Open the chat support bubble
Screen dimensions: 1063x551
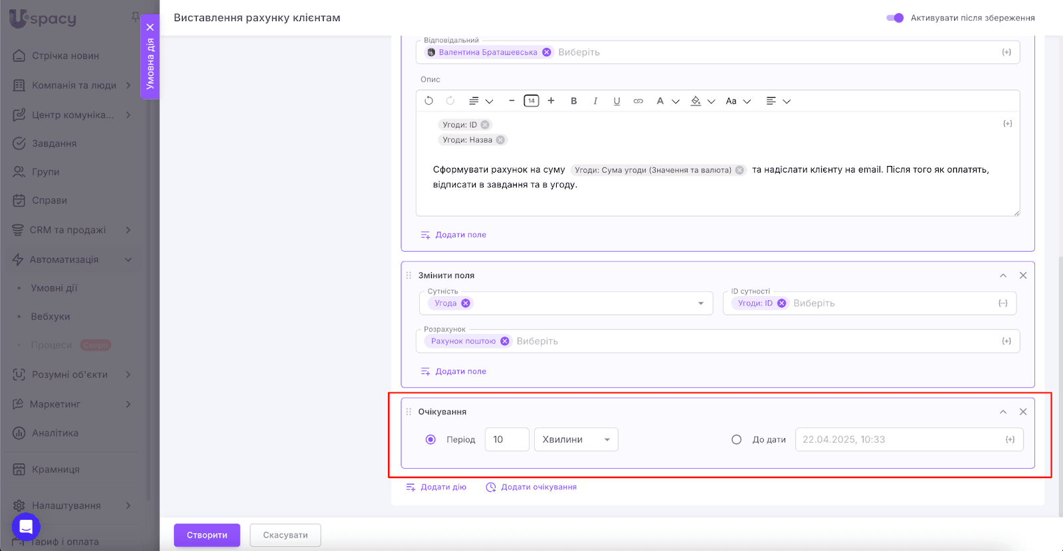click(x=26, y=527)
